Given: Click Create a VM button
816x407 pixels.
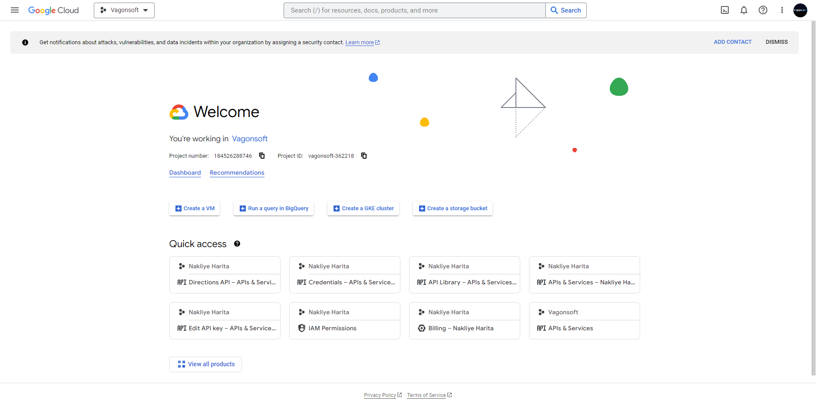Looking at the screenshot, I should point(195,208).
